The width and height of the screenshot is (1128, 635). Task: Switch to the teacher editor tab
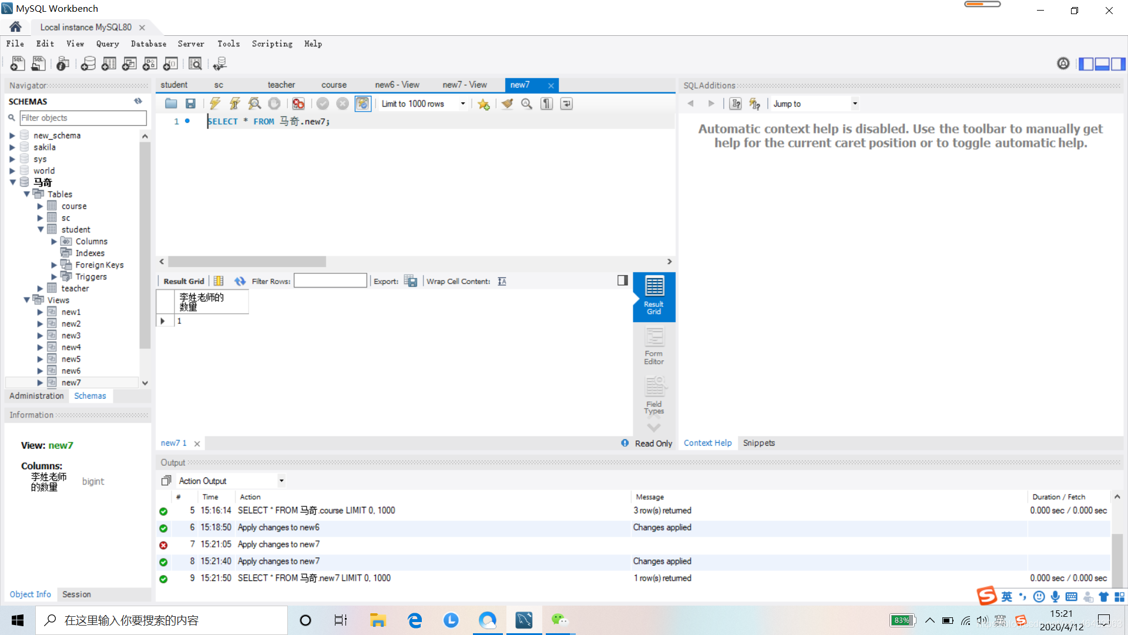point(281,85)
